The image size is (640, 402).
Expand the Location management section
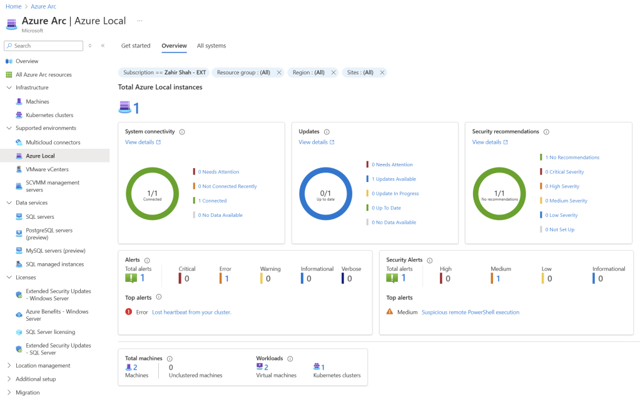[x=9, y=366]
